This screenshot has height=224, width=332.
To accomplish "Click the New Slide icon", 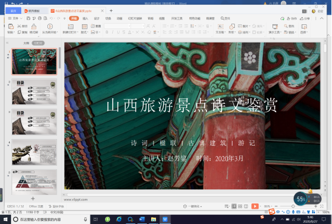I will [x=70, y=27].
